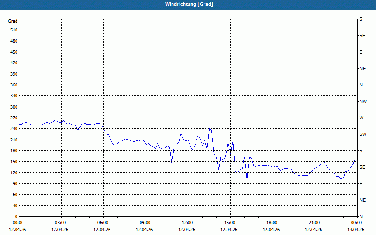This screenshot has width=376, height=235.
Task: Click the 360 y-axis tick label
Action: (x=14, y=85)
